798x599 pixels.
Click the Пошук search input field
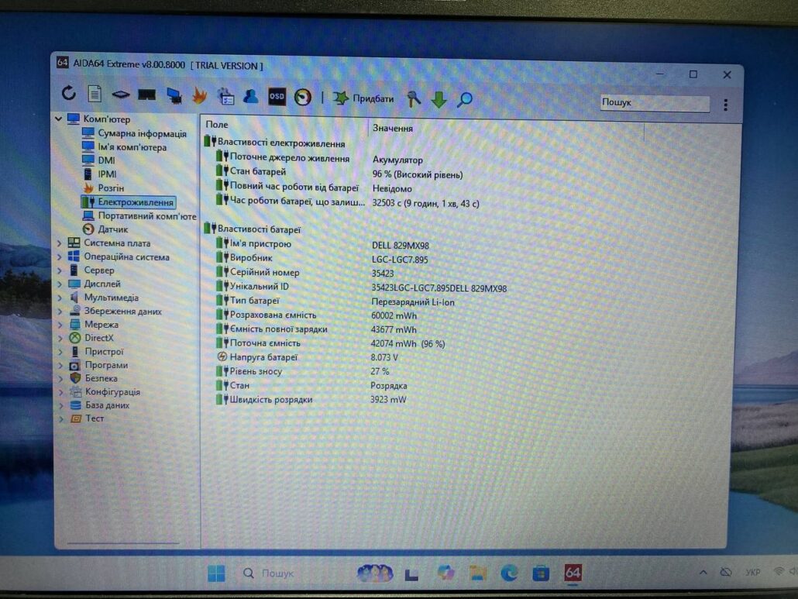pyautogui.click(x=654, y=103)
